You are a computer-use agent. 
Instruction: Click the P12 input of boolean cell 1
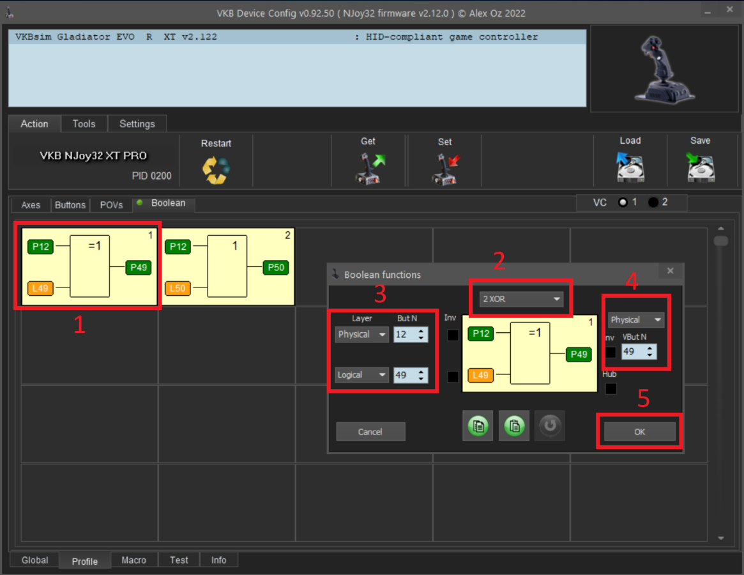40,247
